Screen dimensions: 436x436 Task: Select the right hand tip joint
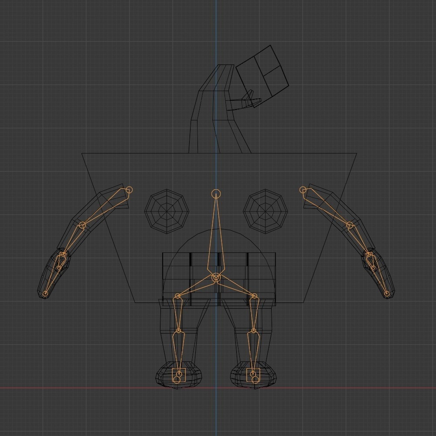[x=387, y=293]
